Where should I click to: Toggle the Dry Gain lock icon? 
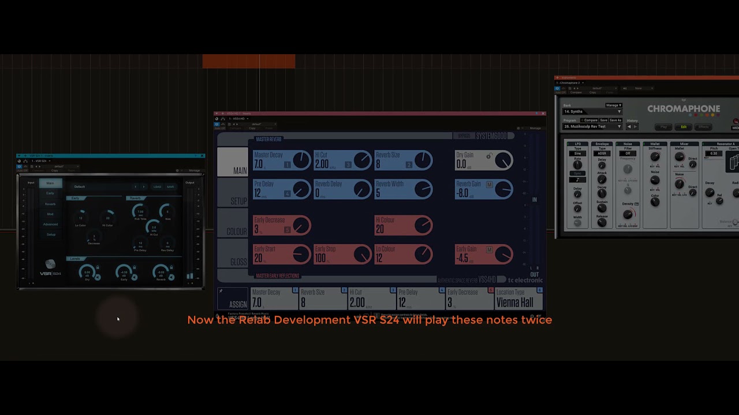tap(489, 156)
